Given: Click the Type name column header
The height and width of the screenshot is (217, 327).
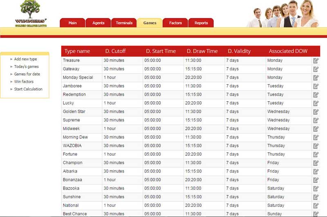Looking at the screenshot, I should pyautogui.click(x=77, y=51).
